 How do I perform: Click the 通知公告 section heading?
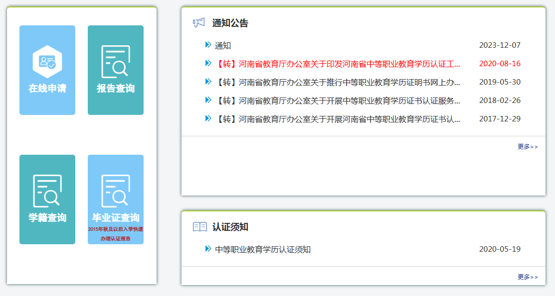230,23
